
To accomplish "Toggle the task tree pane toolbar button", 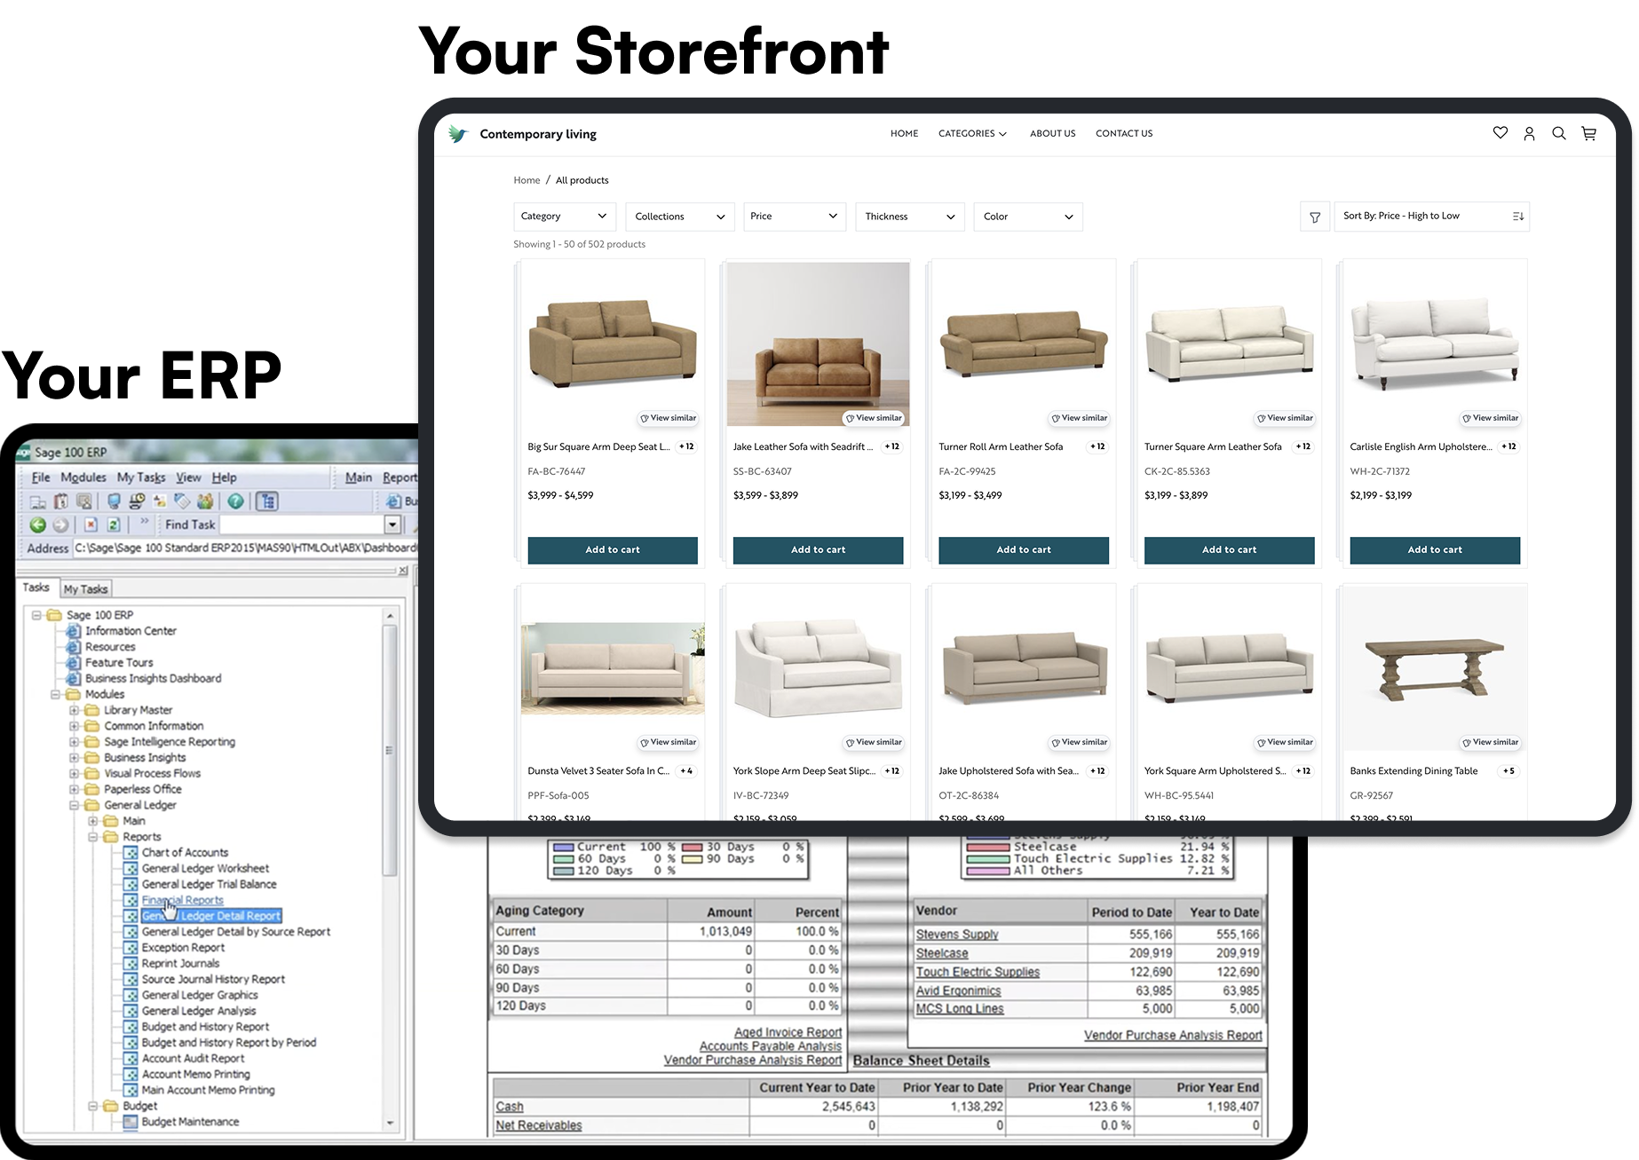I will pyautogui.click(x=266, y=501).
